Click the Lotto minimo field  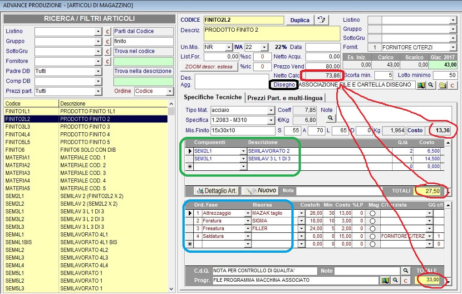[x=445, y=75]
